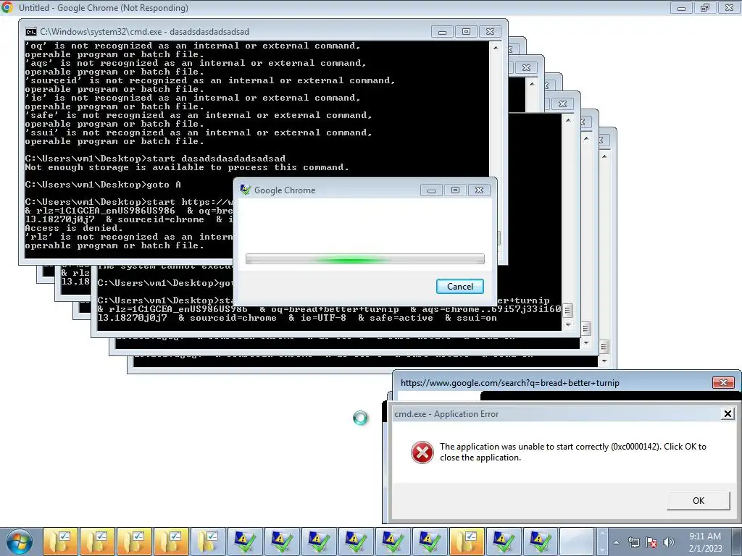Click the volume speaker tray icon

click(x=668, y=542)
